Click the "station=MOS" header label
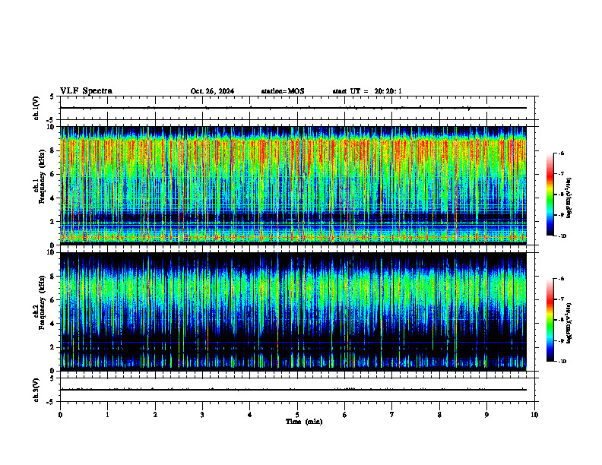The image size is (602, 465). pos(283,91)
